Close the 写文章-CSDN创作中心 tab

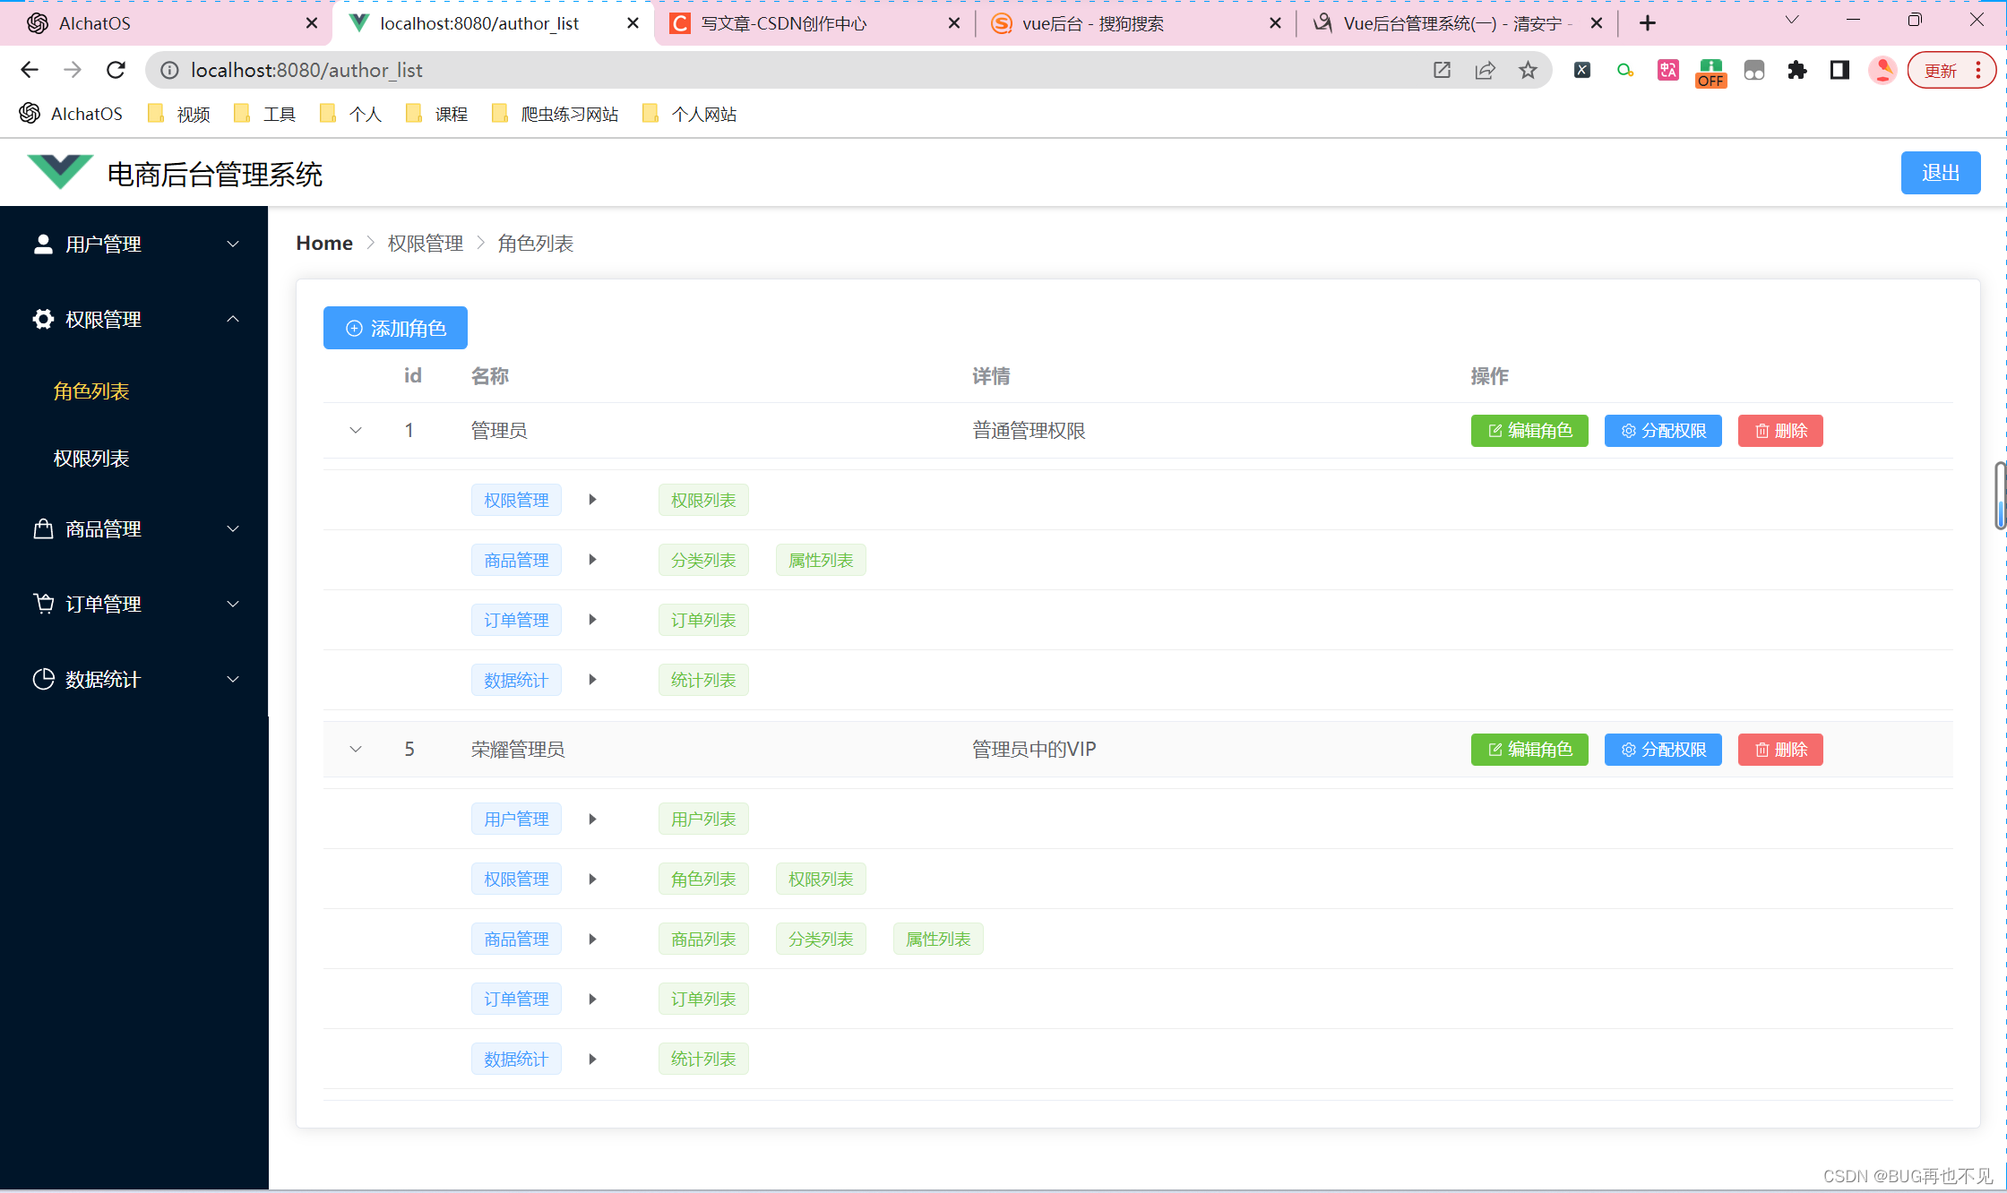tap(954, 23)
